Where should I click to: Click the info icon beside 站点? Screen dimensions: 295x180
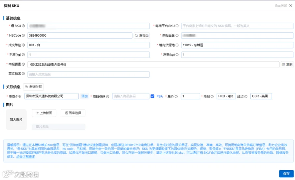point(246,97)
